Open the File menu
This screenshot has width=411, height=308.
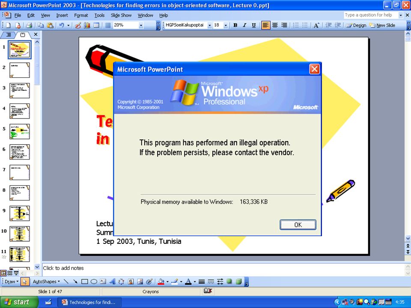(18, 15)
